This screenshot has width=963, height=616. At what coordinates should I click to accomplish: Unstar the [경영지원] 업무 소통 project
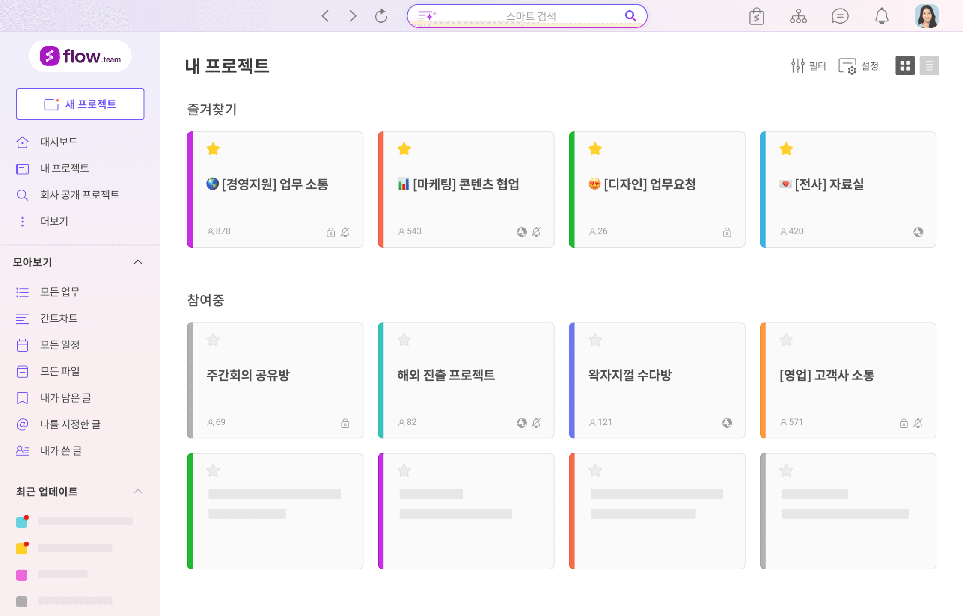point(213,149)
